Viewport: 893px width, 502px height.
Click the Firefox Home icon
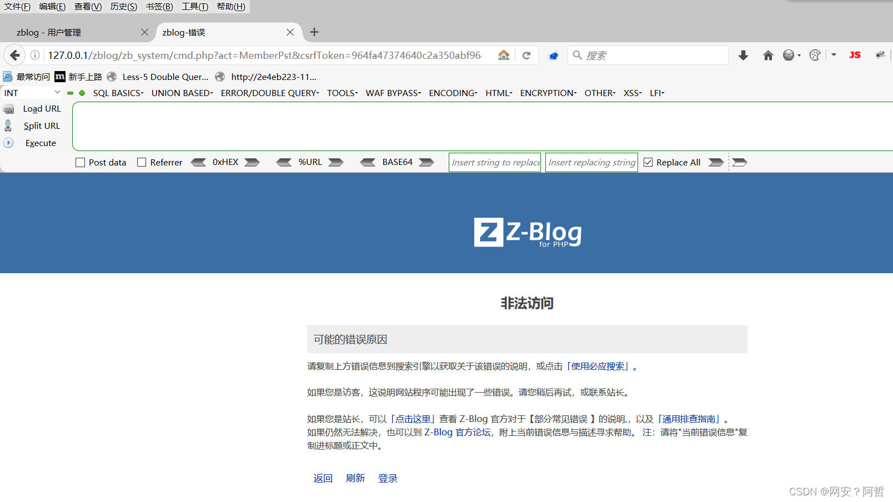pos(768,55)
